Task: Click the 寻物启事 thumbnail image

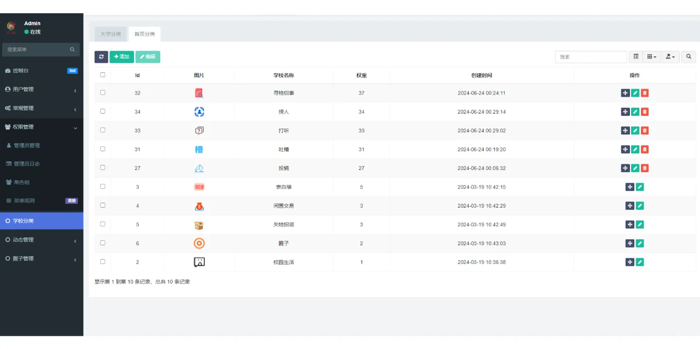Action: (x=199, y=93)
